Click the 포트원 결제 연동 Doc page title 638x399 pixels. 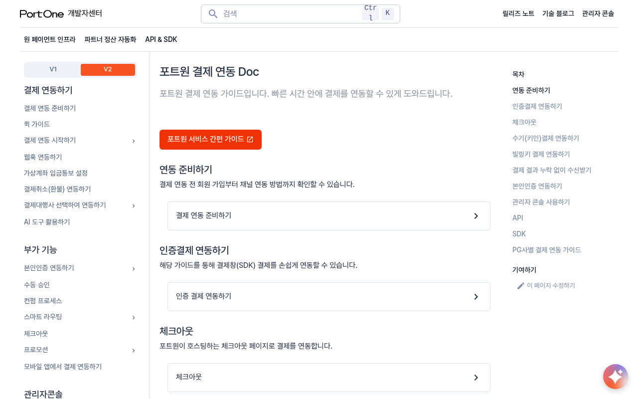(x=209, y=72)
